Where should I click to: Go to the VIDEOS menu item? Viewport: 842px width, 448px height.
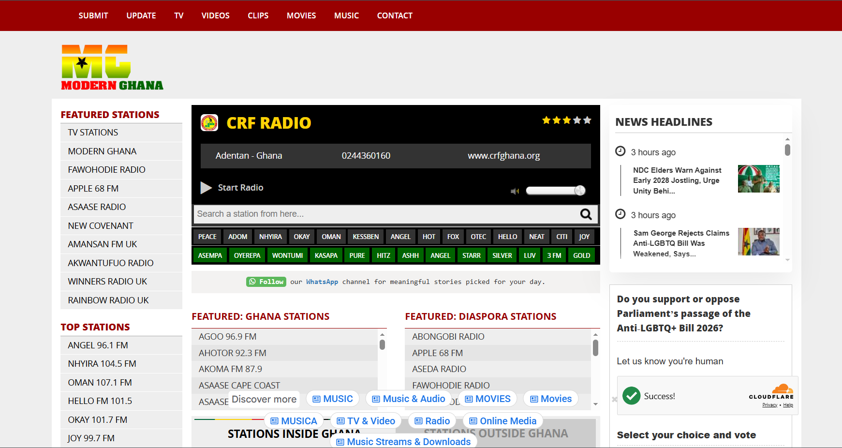pos(216,15)
